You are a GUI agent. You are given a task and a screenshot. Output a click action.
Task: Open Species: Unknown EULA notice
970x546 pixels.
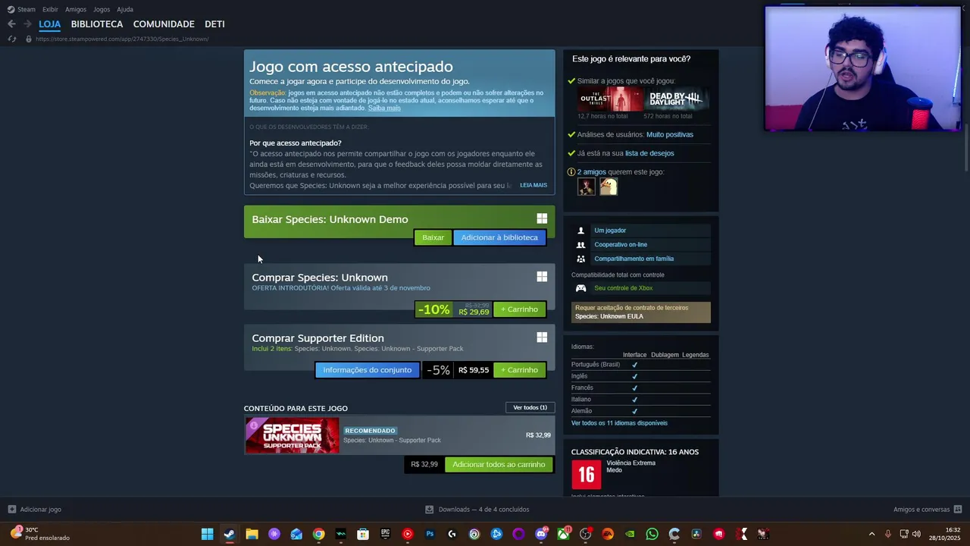(x=641, y=312)
